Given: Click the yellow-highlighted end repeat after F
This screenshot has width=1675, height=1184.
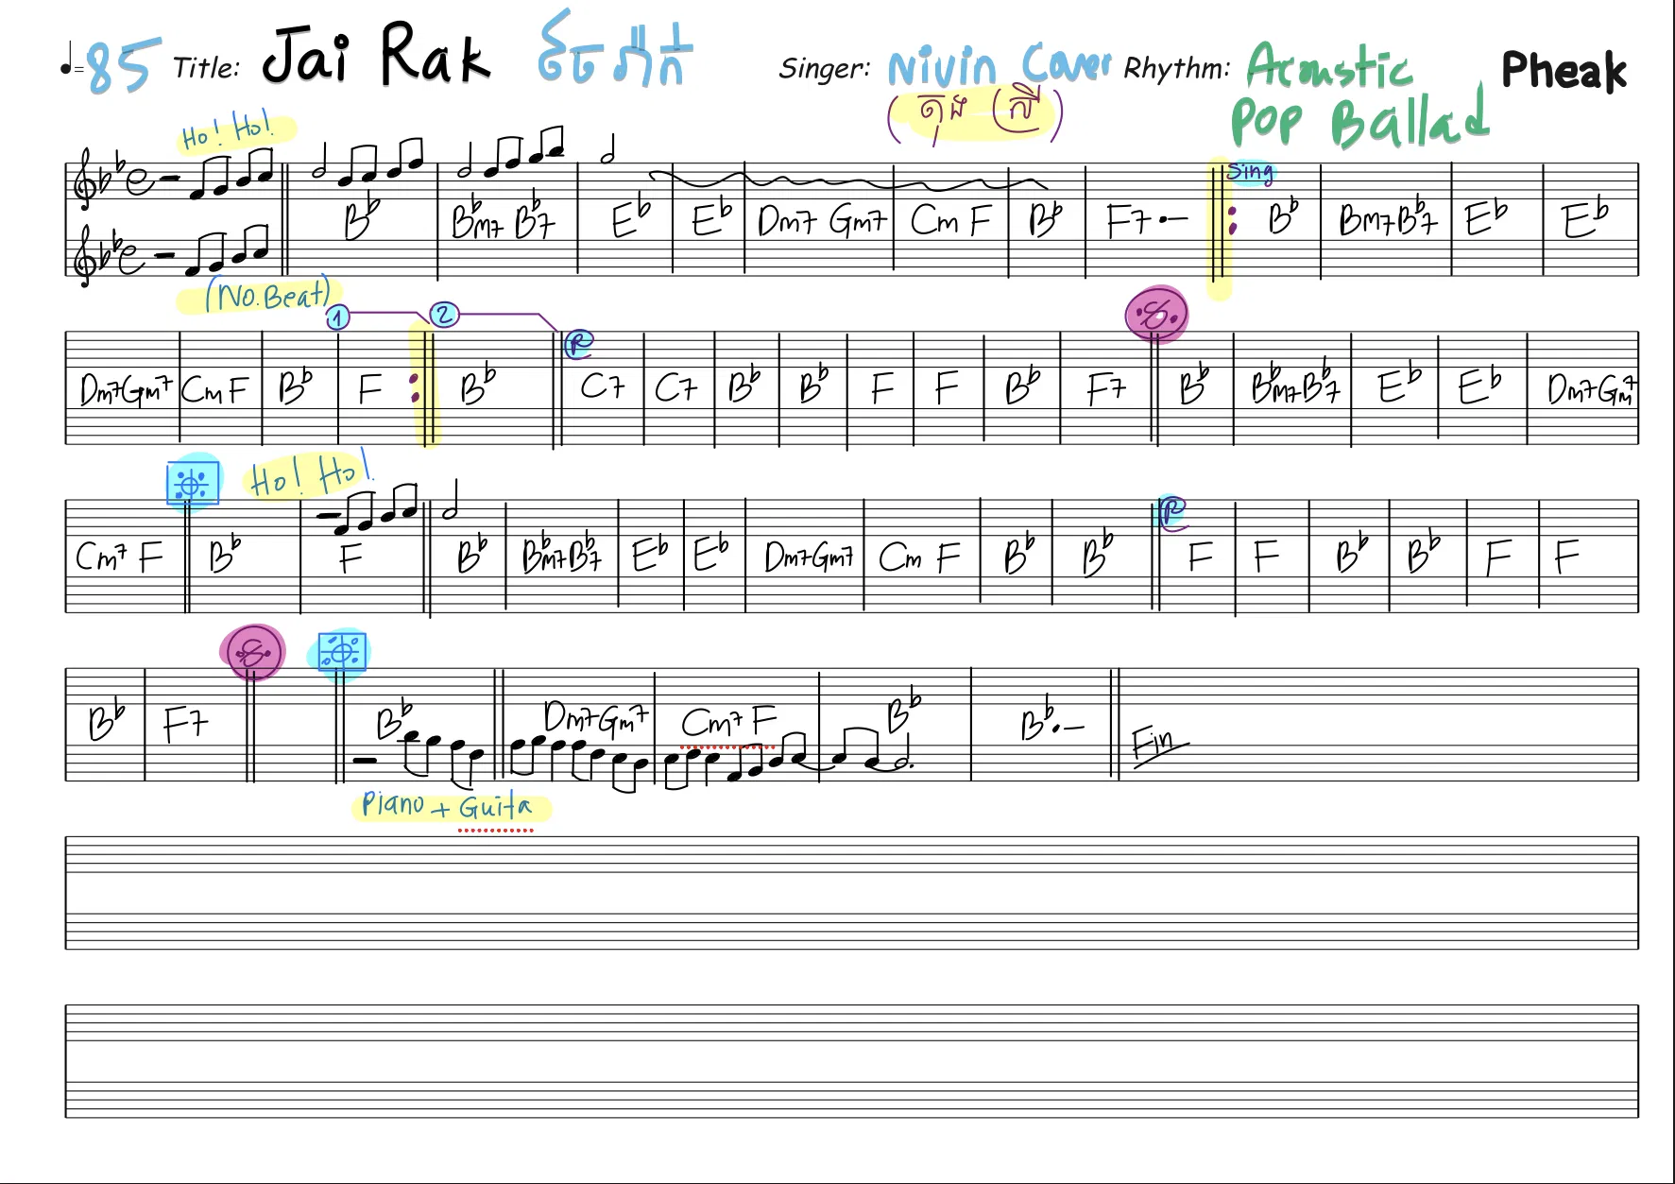Looking at the screenshot, I should tap(423, 387).
